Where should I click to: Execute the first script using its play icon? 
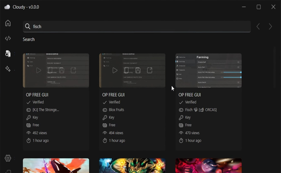[39, 70]
